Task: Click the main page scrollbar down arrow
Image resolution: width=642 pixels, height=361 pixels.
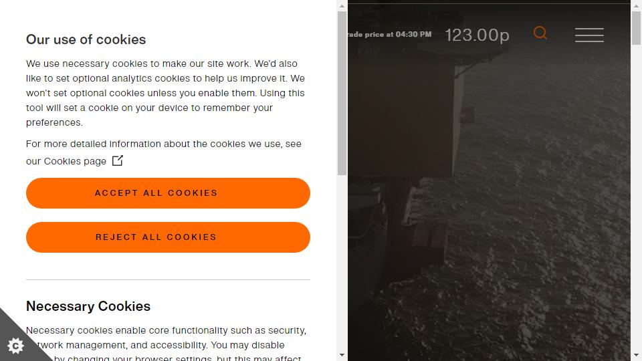Action: tap(636, 355)
